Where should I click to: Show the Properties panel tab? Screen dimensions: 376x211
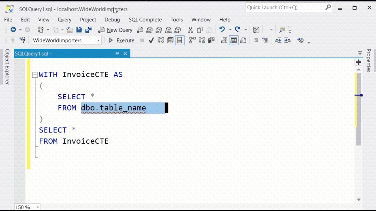coord(371,62)
